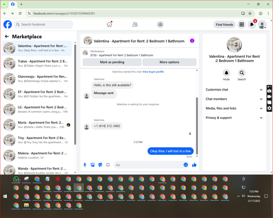The width and height of the screenshot is (273, 218).
Task: Open WhatsApp from the taskbar
Action: click(16, 179)
